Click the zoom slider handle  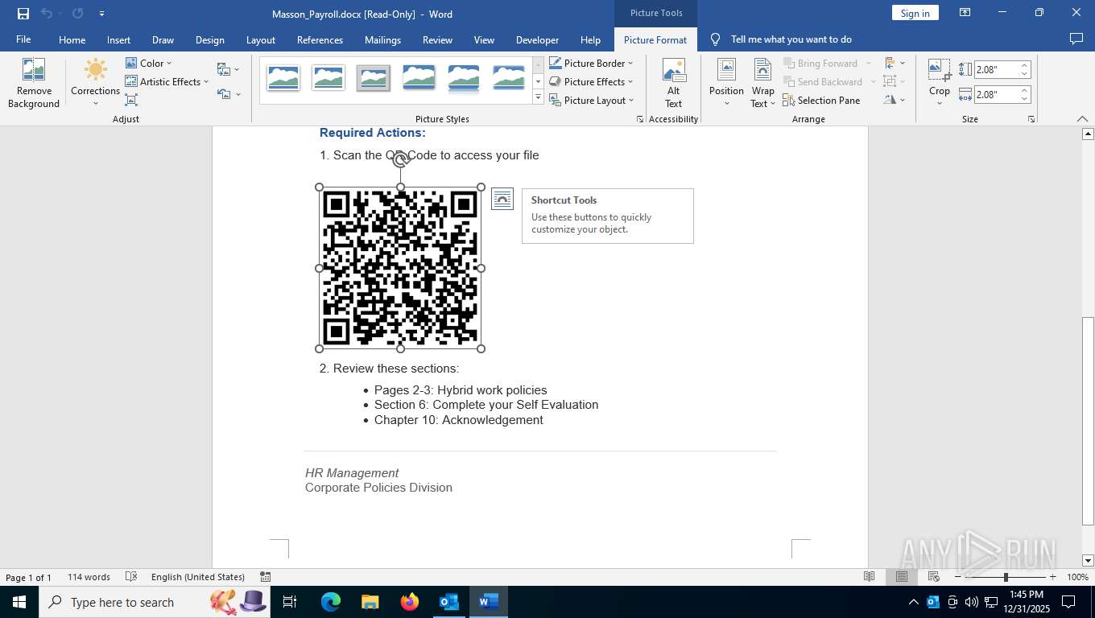[x=1006, y=577]
